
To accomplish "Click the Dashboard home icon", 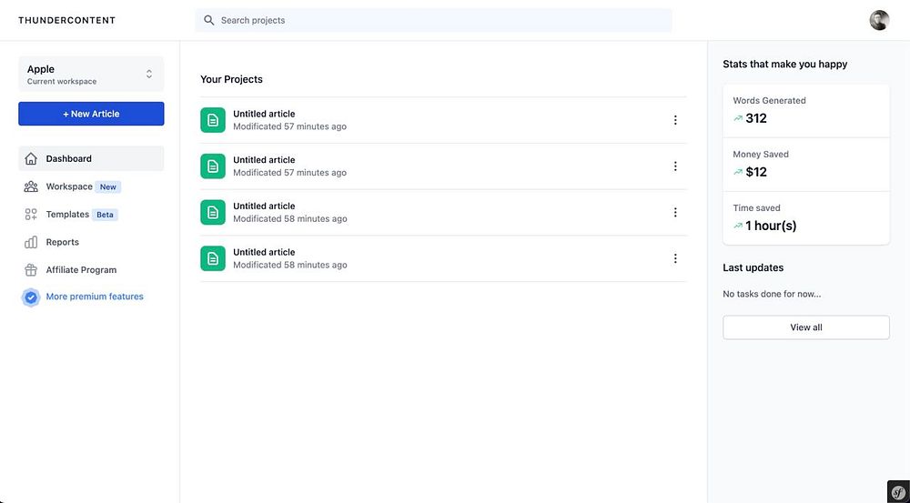I will pos(31,158).
